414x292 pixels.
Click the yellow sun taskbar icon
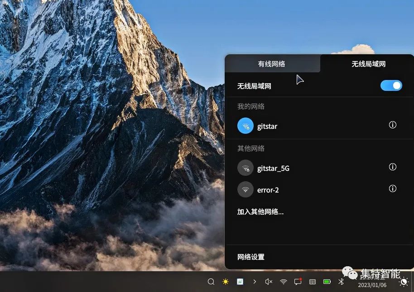click(x=226, y=282)
